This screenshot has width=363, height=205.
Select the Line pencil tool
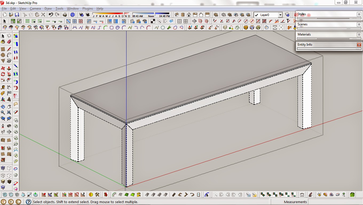tap(9, 49)
